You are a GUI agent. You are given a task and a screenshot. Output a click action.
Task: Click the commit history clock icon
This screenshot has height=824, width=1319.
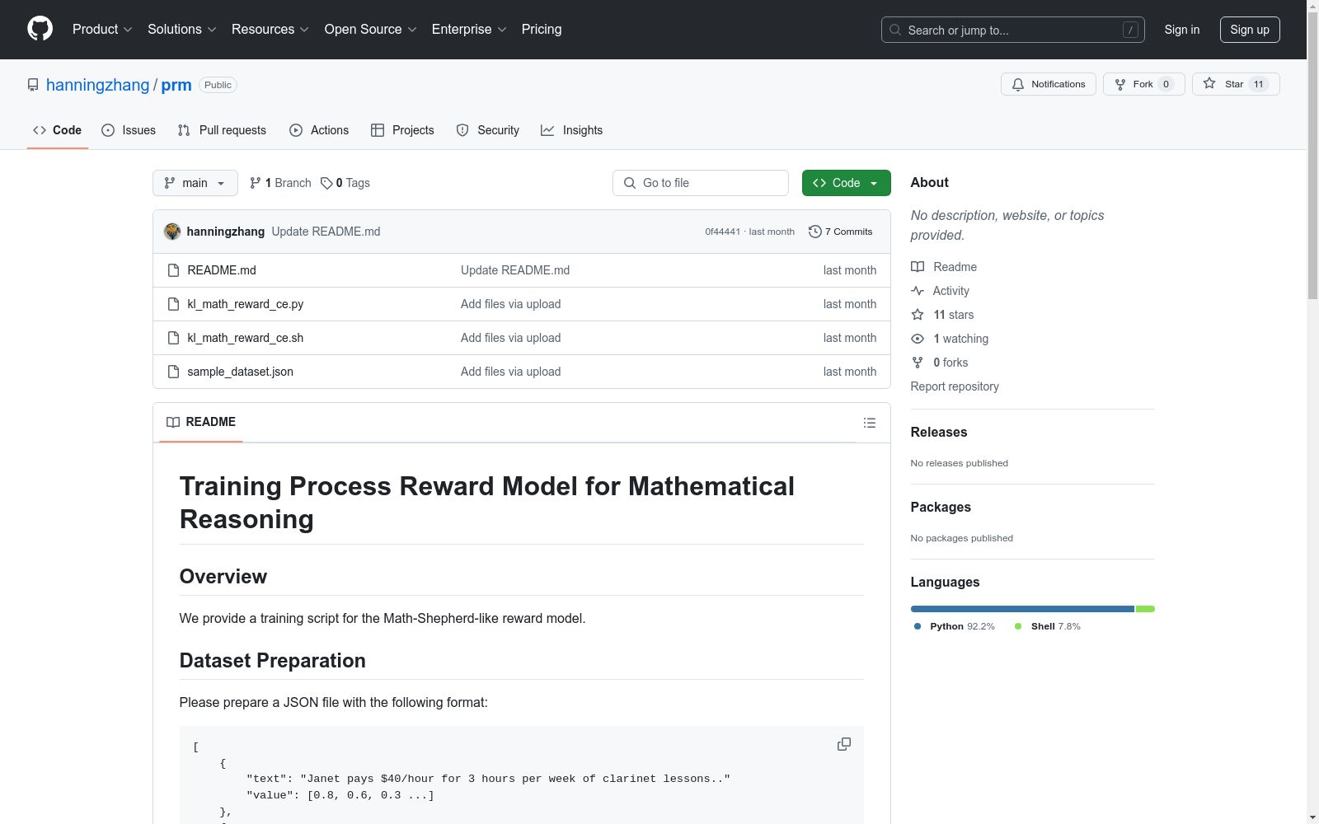(814, 232)
